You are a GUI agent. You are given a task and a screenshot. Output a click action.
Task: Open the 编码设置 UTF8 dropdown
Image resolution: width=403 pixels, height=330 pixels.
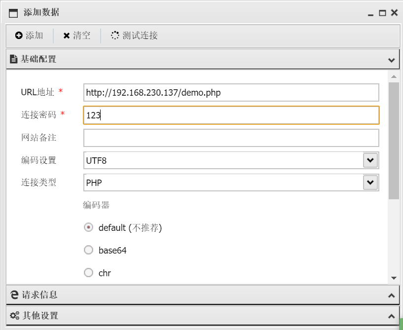(x=370, y=160)
